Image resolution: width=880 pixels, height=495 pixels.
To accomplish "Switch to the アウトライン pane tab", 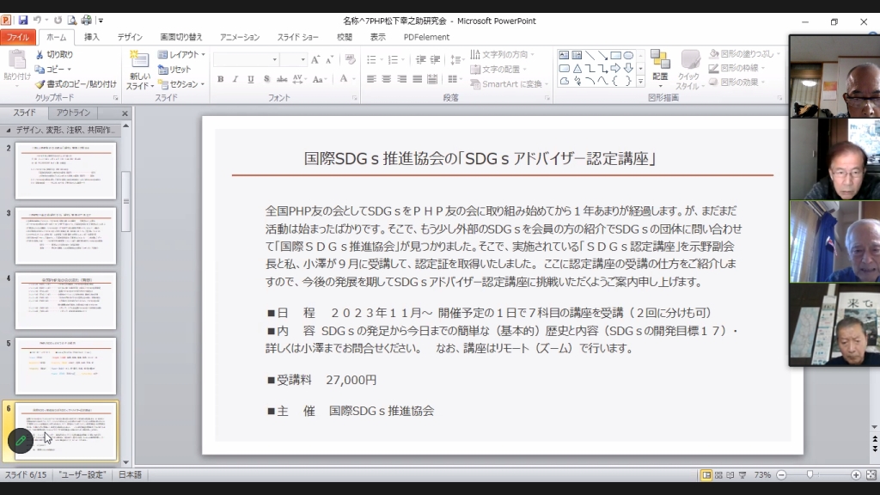I will [73, 113].
